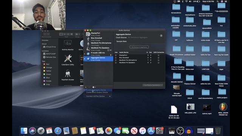Select MacBook Pro Speakers device

coord(98,49)
